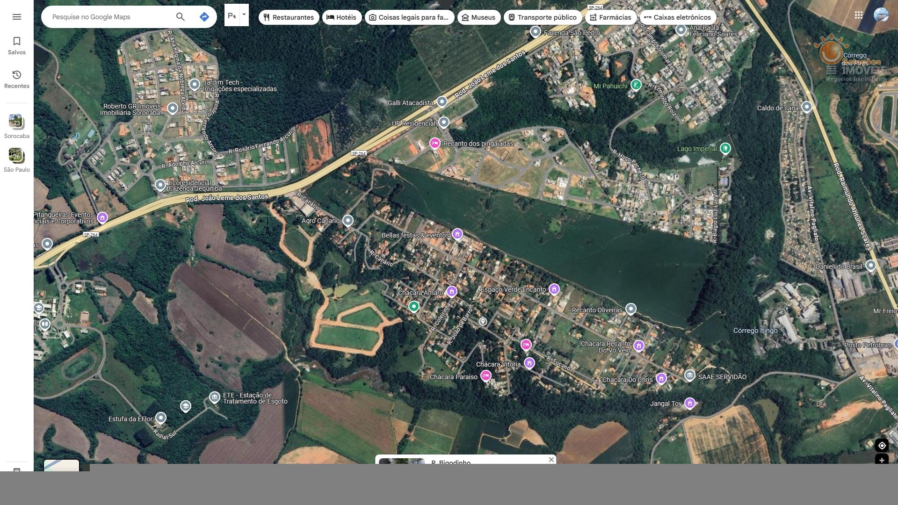Select the Hotéis category chip
Image resolution: width=898 pixels, height=505 pixels.
[341, 17]
